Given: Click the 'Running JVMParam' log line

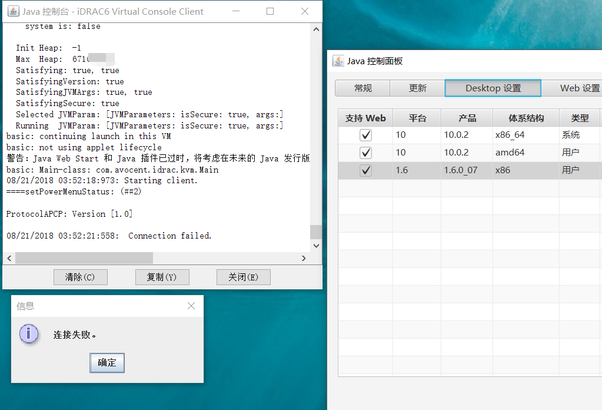Looking at the screenshot, I should click(149, 125).
